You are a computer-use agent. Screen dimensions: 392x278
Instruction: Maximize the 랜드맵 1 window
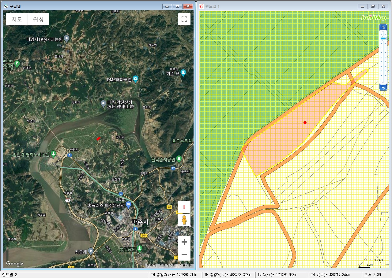373,6
